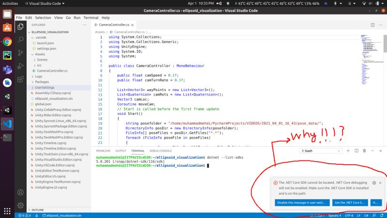387x218 pixels.
Task: Show applications grid in the dock
Action: coord(7,211)
